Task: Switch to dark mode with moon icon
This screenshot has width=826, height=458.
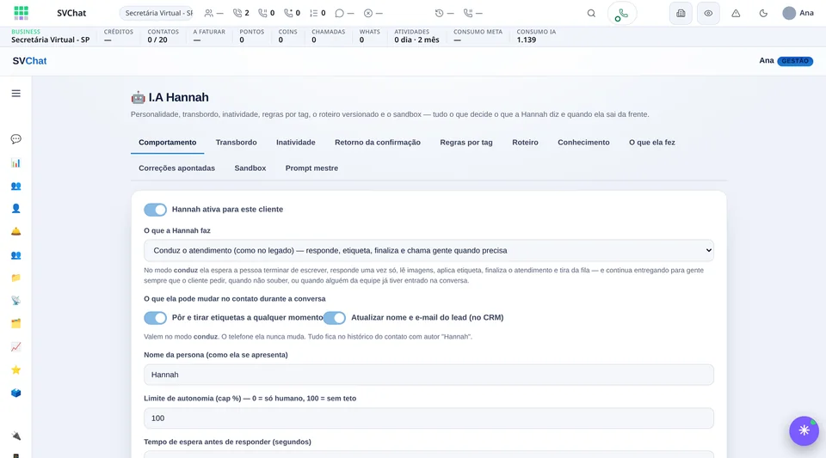Action: [x=763, y=13]
